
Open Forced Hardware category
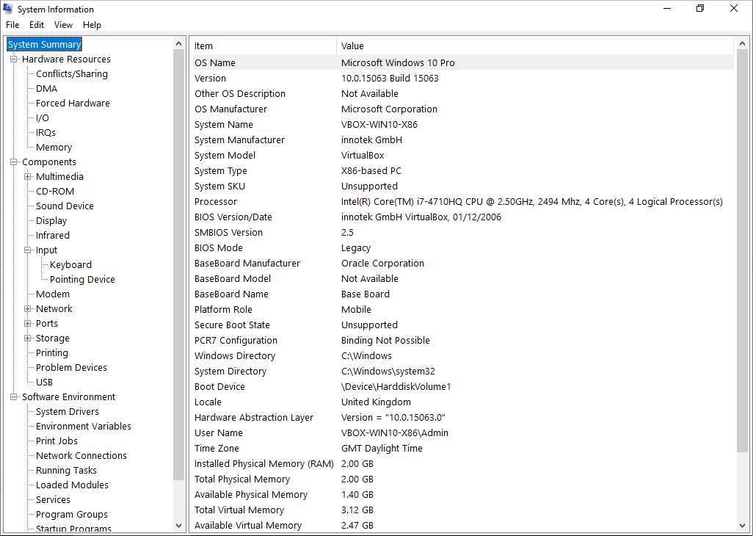(73, 104)
